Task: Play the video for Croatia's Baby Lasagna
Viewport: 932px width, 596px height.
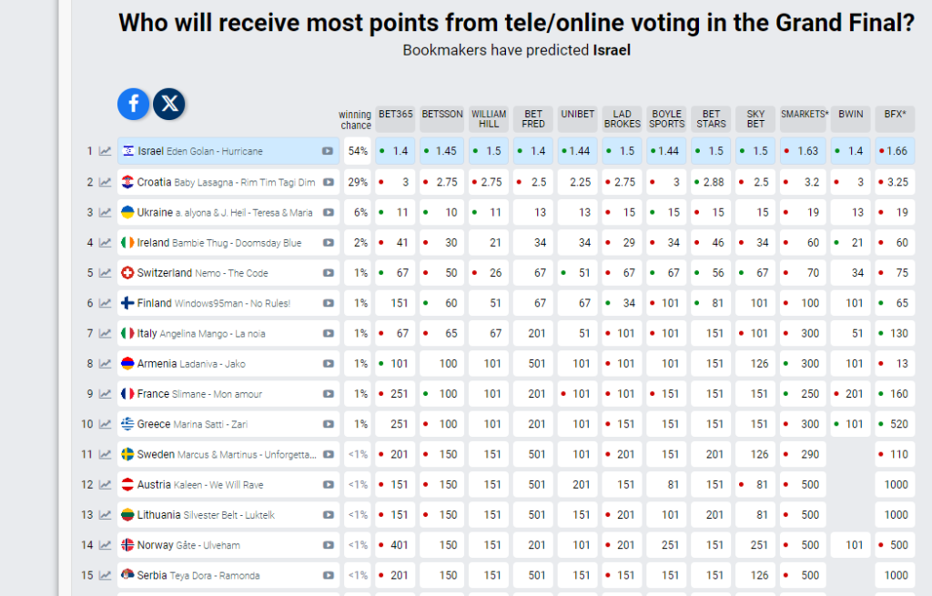Action: pyautogui.click(x=328, y=182)
